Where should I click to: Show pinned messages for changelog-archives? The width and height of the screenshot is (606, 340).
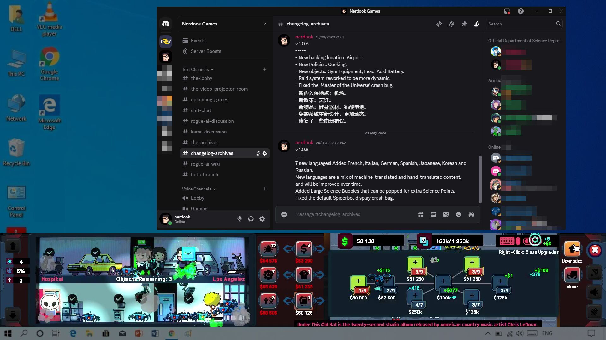[x=464, y=24]
